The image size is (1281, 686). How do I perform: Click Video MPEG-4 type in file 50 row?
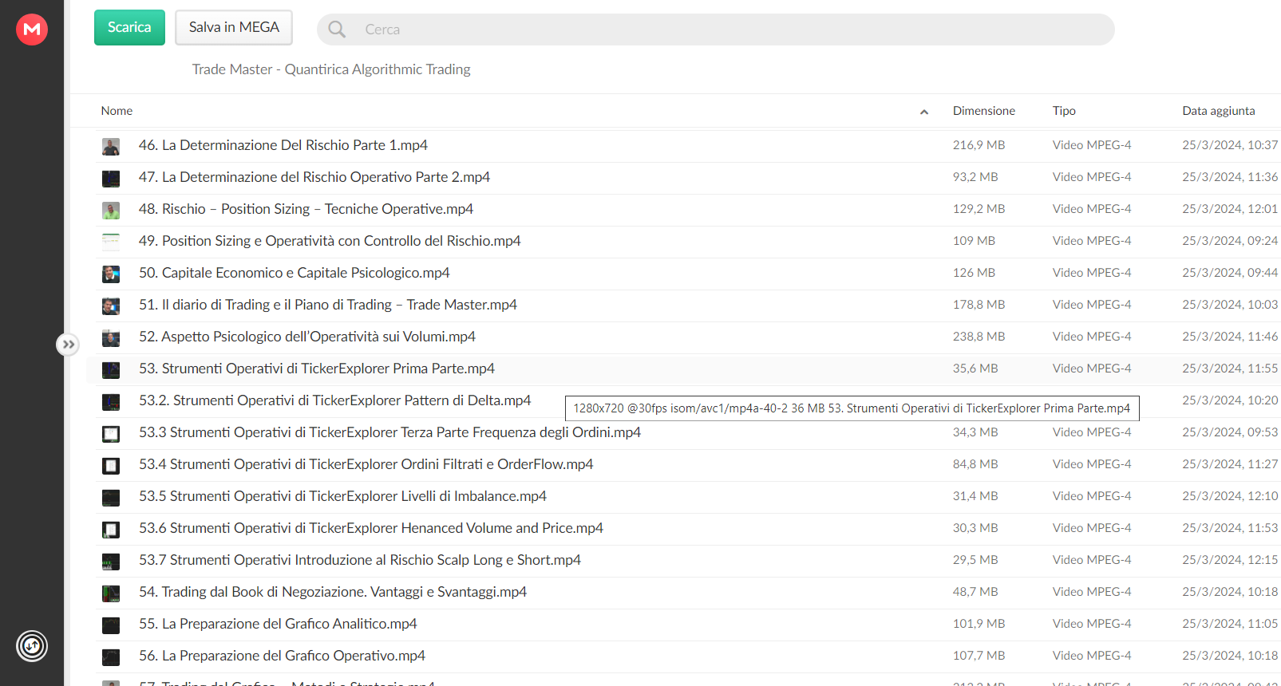pos(1092,273)
